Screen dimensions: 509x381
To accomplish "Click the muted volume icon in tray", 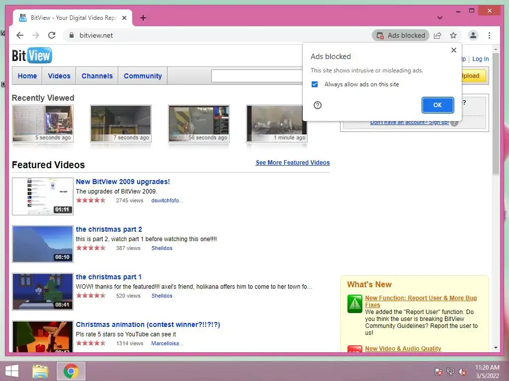I will tap(462, 371).
